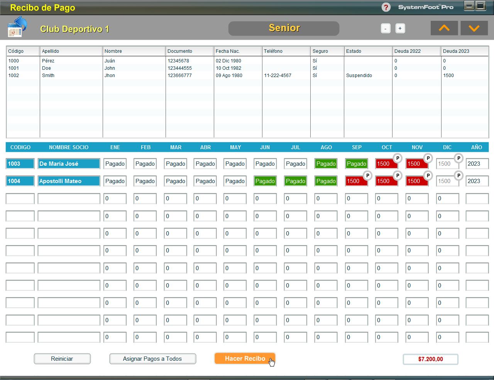
Task: Click P badge on DIC for De María José
Action: point(458,158)
